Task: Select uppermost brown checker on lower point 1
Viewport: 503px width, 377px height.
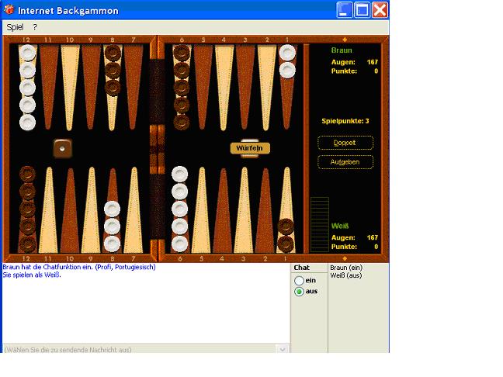Action: coord(286,227)
